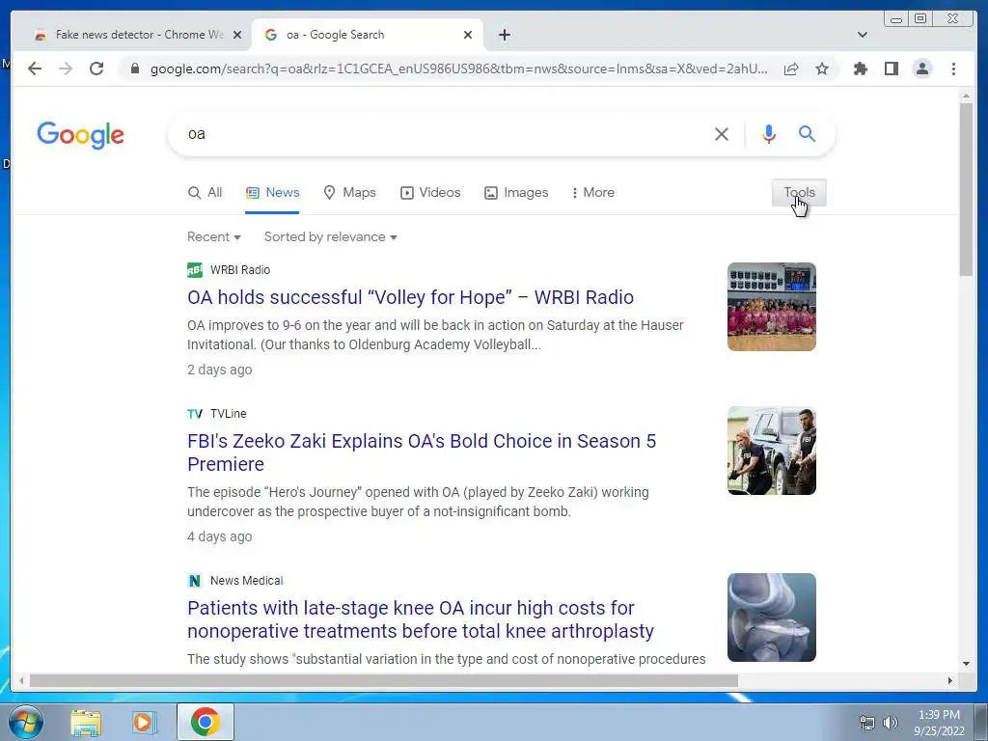Toggle the Tools button

[x=799, y=193]
